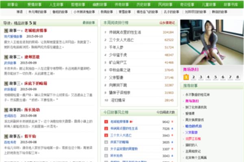This screenshot has width=244, height=162.
Task: Switch slideshow to page 6
Action: [223, 77]
